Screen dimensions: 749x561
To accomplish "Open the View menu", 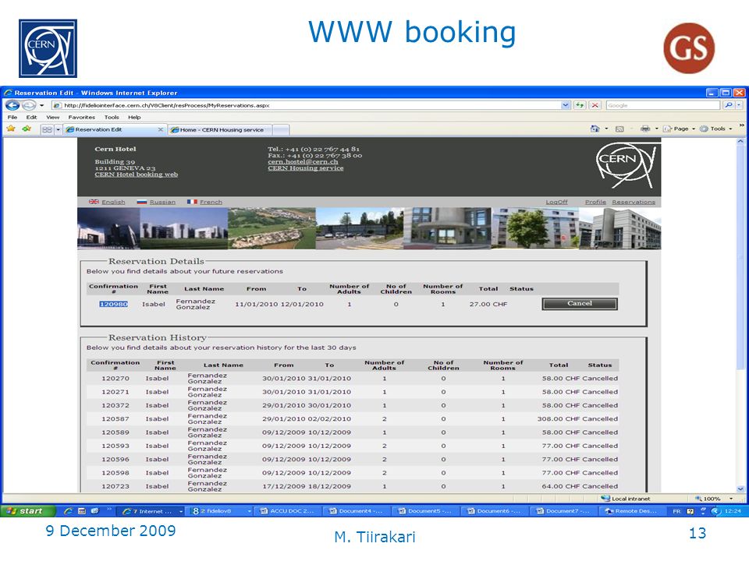I will 52,118.
